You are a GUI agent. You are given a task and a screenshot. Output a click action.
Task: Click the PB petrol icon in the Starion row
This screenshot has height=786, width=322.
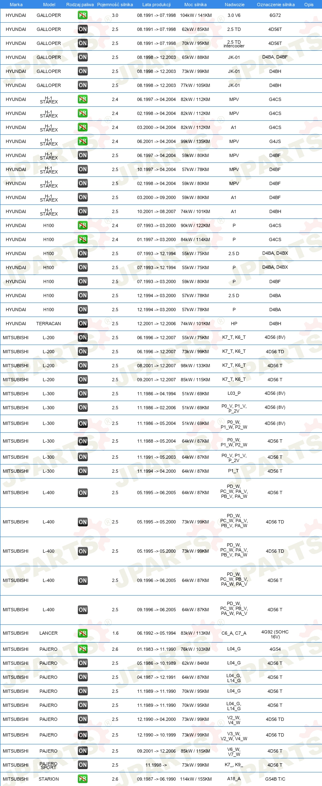tap(83, 779)
